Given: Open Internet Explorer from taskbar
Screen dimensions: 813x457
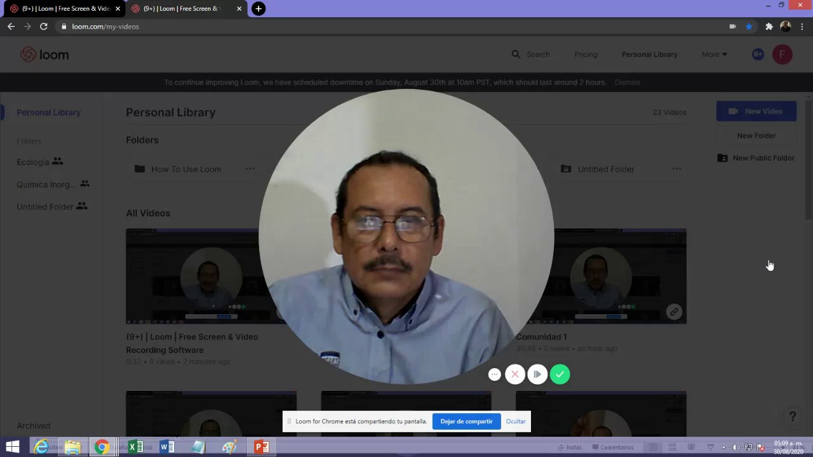Looking at the screenshot, I should (x=41, y=447).
